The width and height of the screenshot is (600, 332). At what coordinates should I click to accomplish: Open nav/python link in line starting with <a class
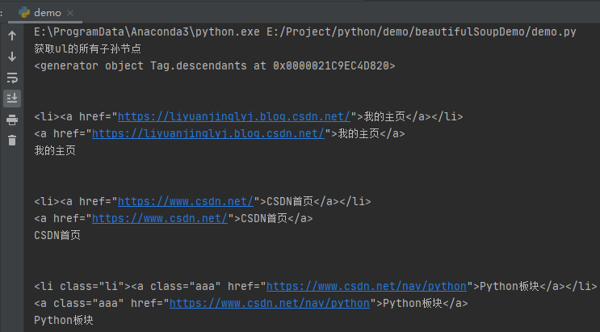(x=269, y=303)
